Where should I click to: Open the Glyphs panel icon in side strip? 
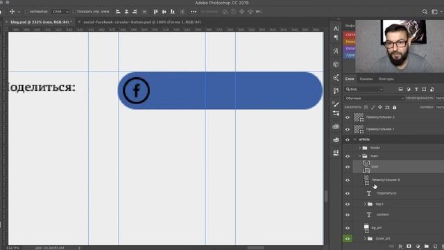336,51
